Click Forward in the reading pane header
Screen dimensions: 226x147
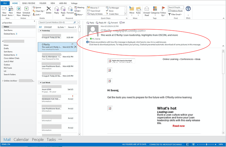[x=113, y=23]
